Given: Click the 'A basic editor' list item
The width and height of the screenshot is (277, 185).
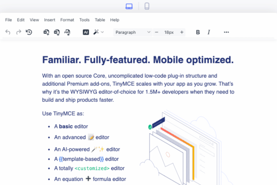Looking at the screenshot, I should 71,126.
